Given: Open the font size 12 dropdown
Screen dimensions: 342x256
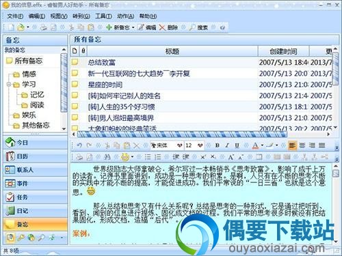Looking at the screenshot, I should [200, 145].
